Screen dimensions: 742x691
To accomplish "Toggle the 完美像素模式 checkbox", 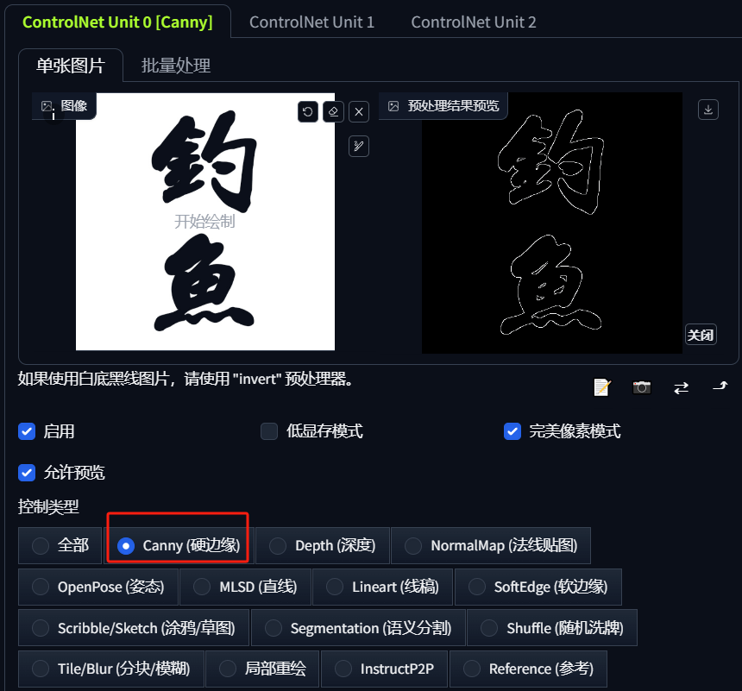I will (x=512, y=431).
